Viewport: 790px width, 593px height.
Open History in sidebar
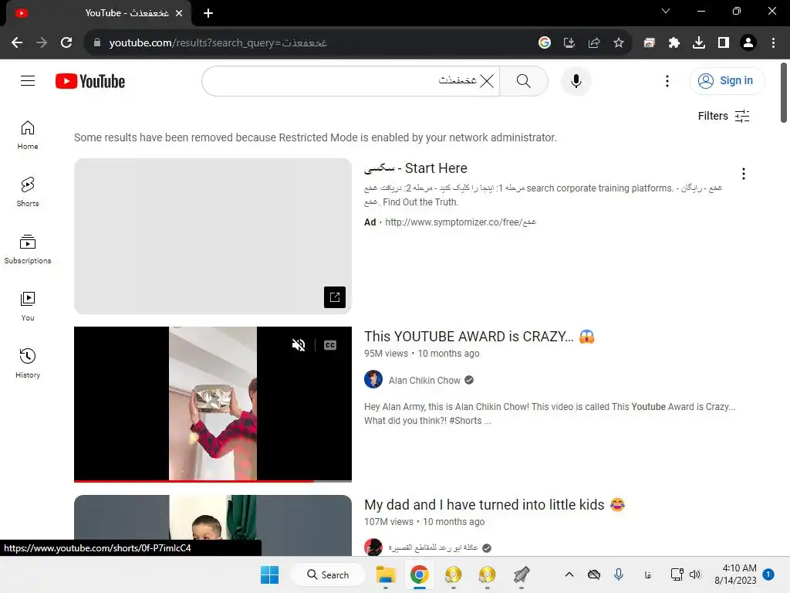coord(28,363)
